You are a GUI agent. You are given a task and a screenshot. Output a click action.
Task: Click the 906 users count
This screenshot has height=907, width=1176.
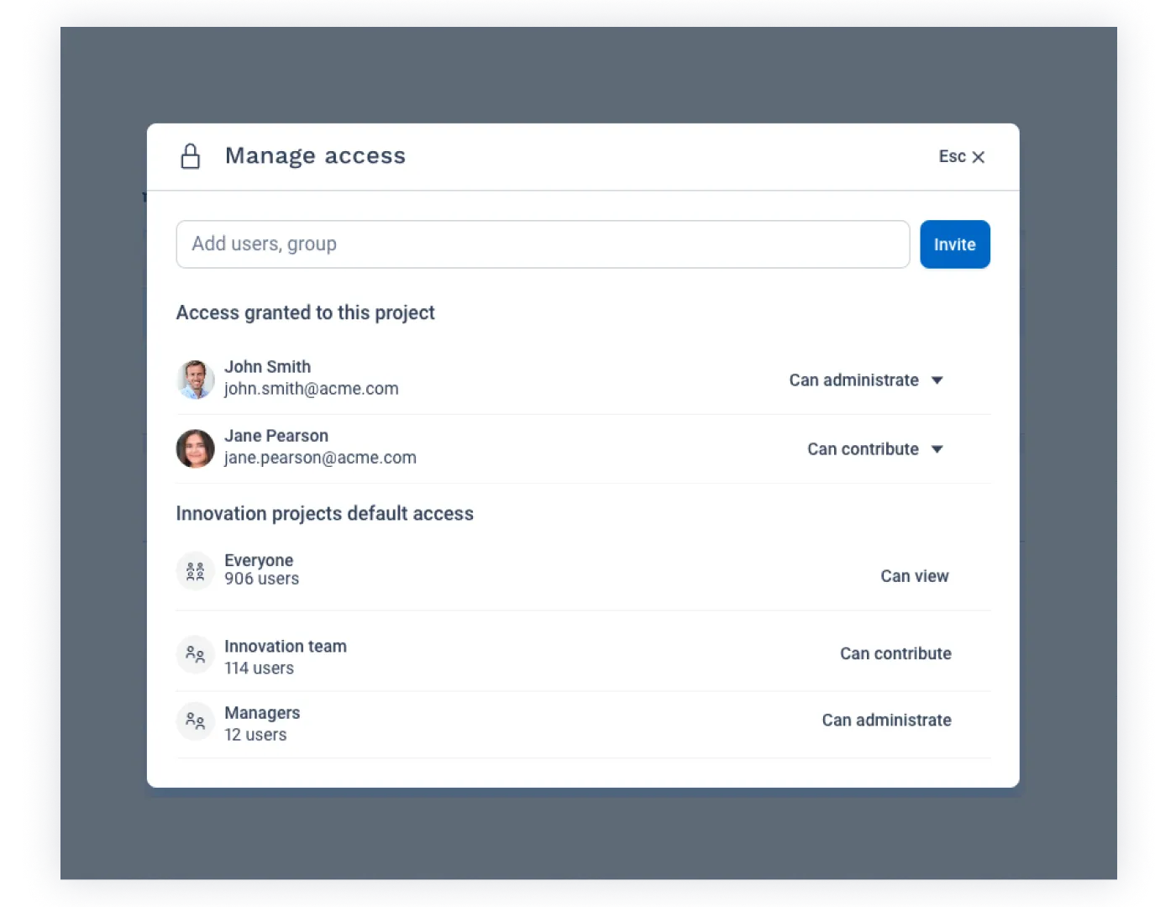(262, 579)
